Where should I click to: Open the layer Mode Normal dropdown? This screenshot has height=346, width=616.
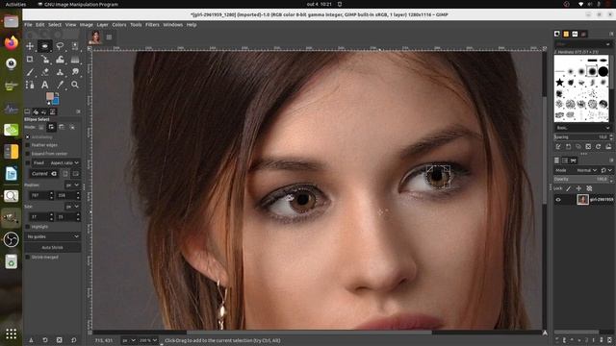point(586,170)
